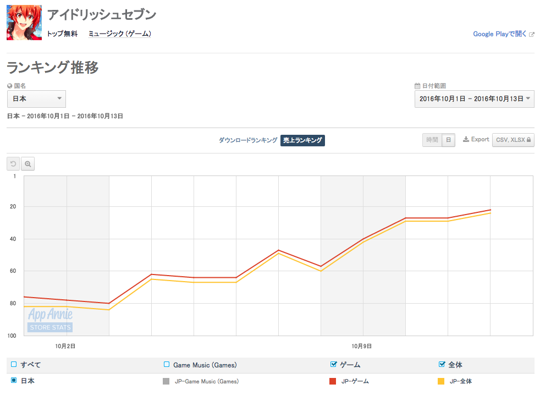Enable the Game Music (Games) checkbox
The width and height of the screenshot is (540, 395).
167,364
